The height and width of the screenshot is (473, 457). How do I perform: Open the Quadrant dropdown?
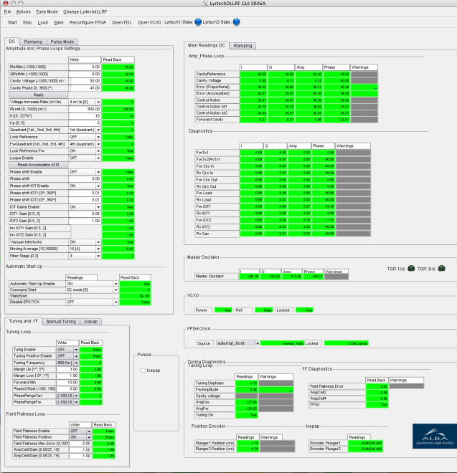pyautogui.click(x=85, y=130)
